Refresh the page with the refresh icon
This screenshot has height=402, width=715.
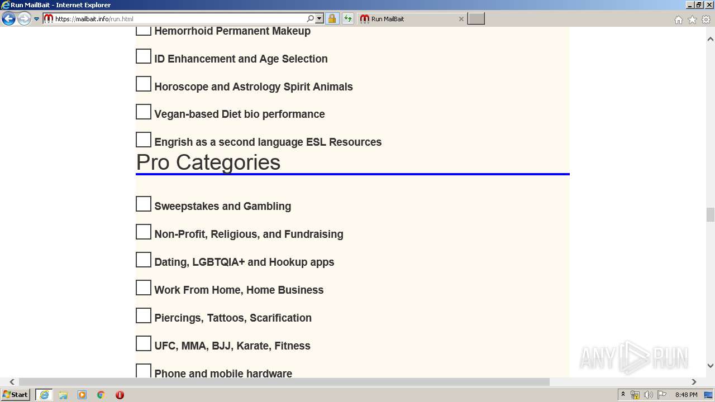pyautogui.click(x=347, y=18)
